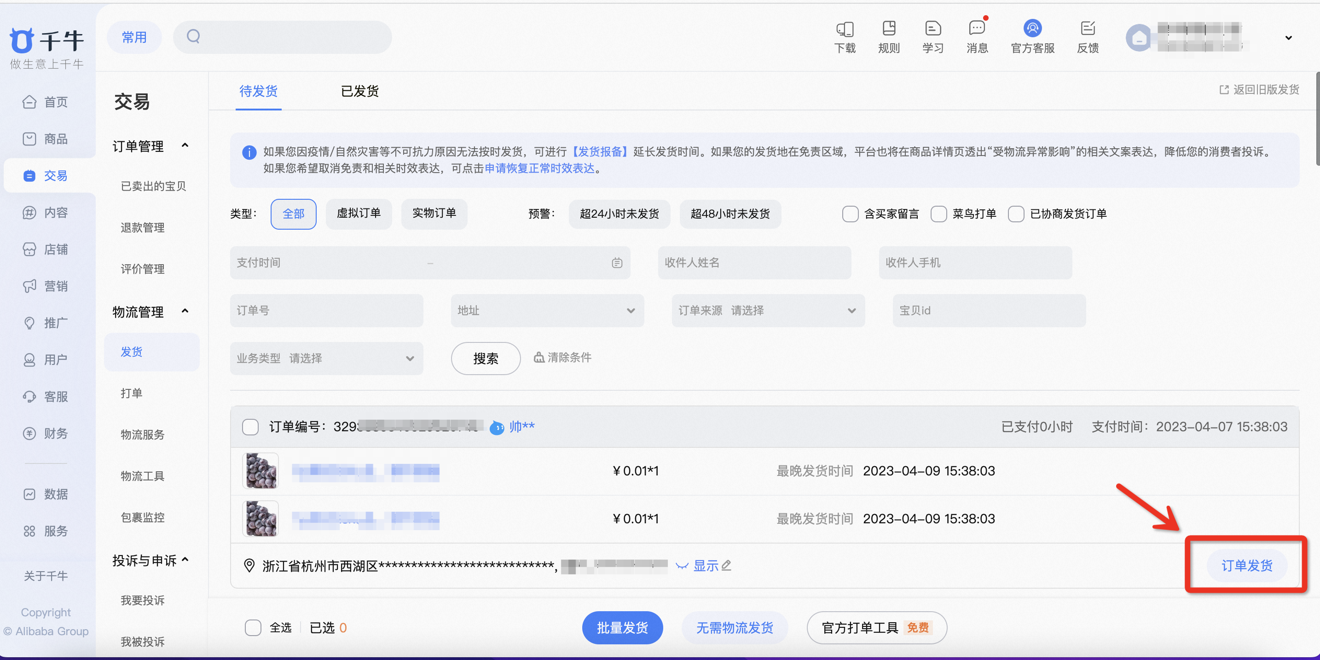Click the search magnifier icon
The width and height of the screenshot is (1320, 660).
click(x=193, y=36)
